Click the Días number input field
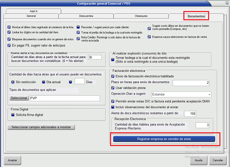230x167 pixels. coord(80,81)
